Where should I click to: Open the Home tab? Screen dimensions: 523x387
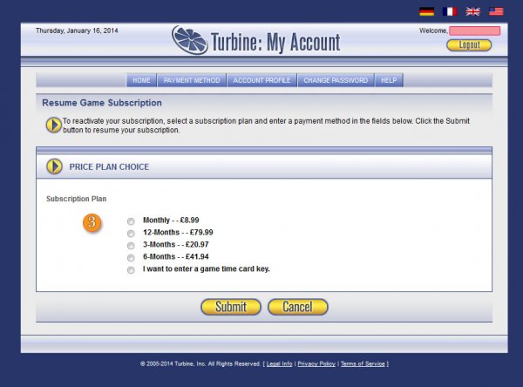[x=141, y=80]
